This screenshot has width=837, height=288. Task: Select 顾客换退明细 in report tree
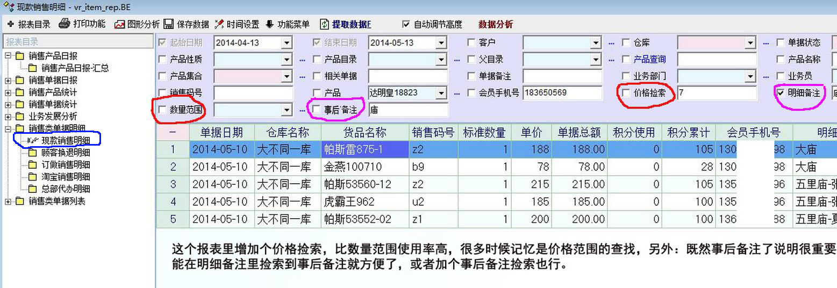(66, 153)
